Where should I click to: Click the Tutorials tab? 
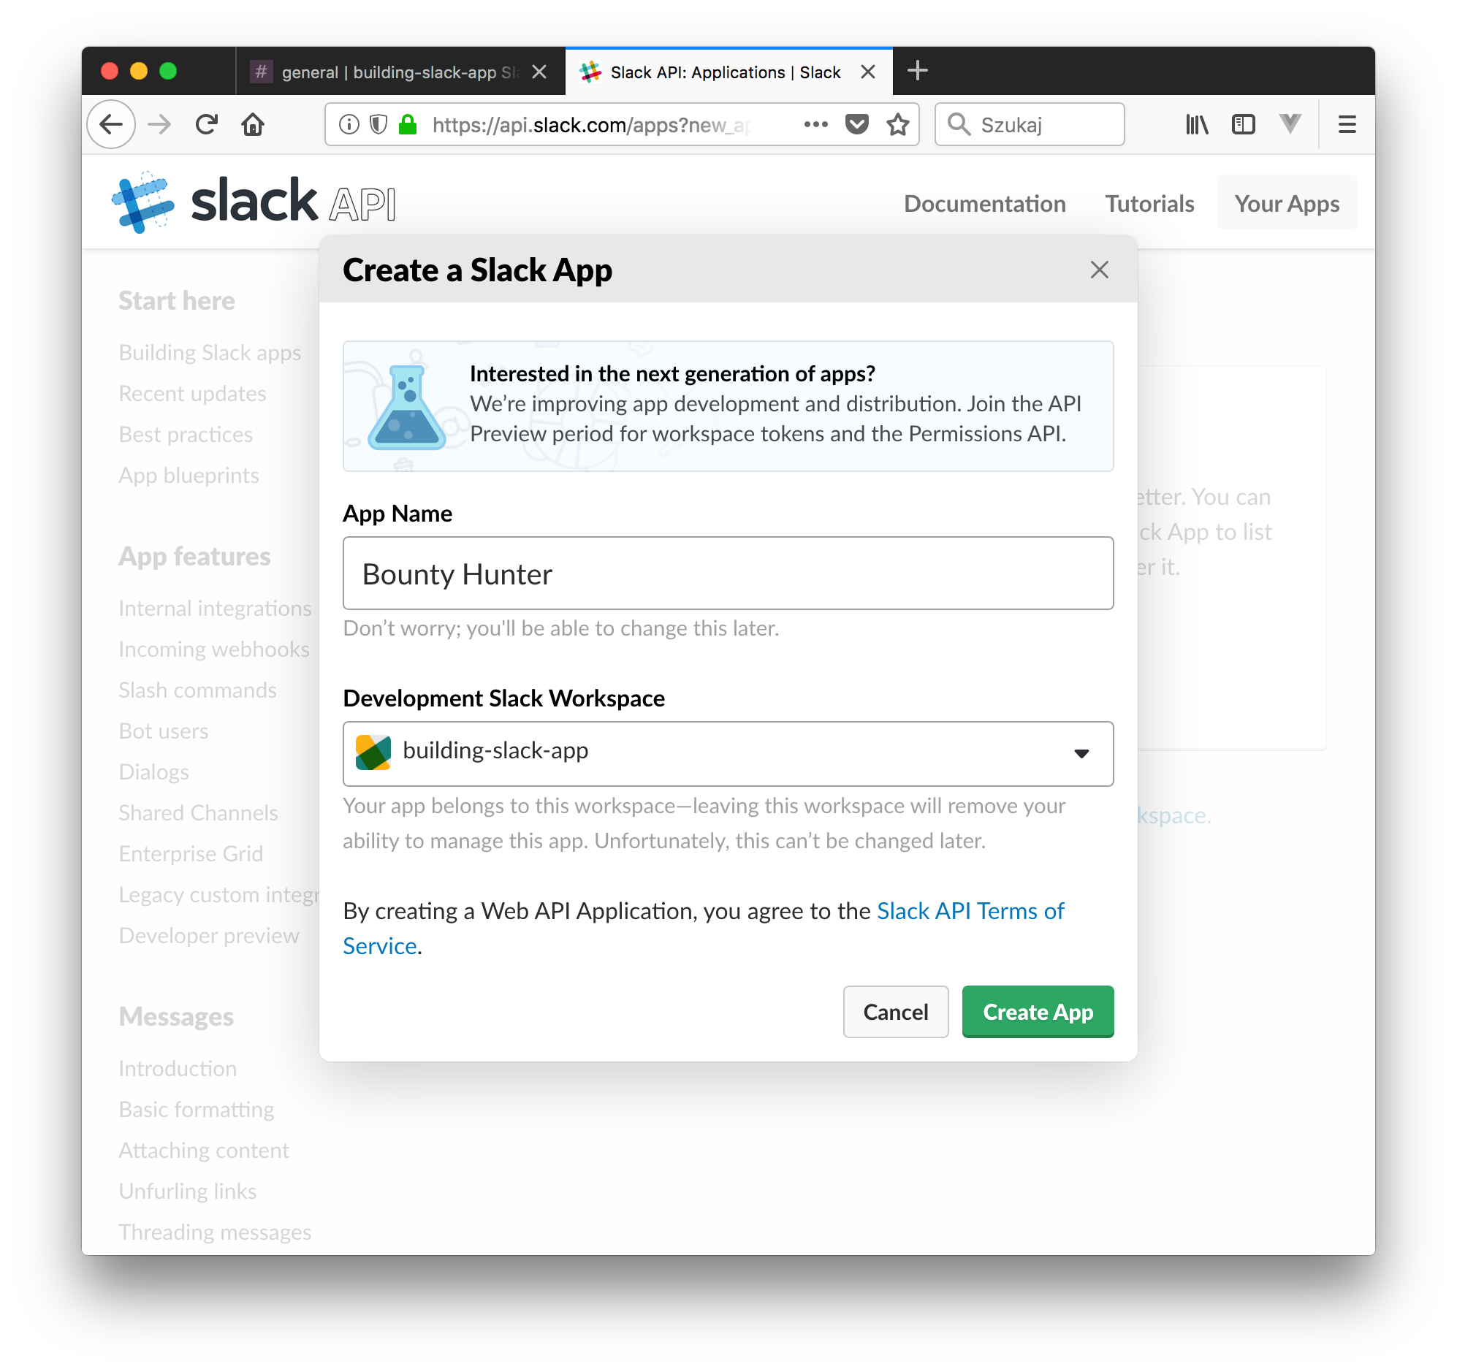[1147, 202]
